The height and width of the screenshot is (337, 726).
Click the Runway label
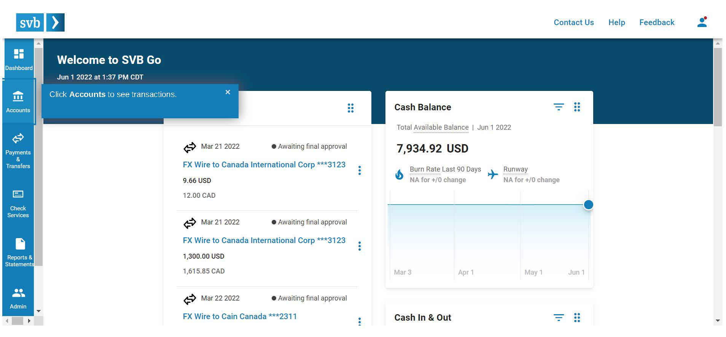(x=515, y=169)
